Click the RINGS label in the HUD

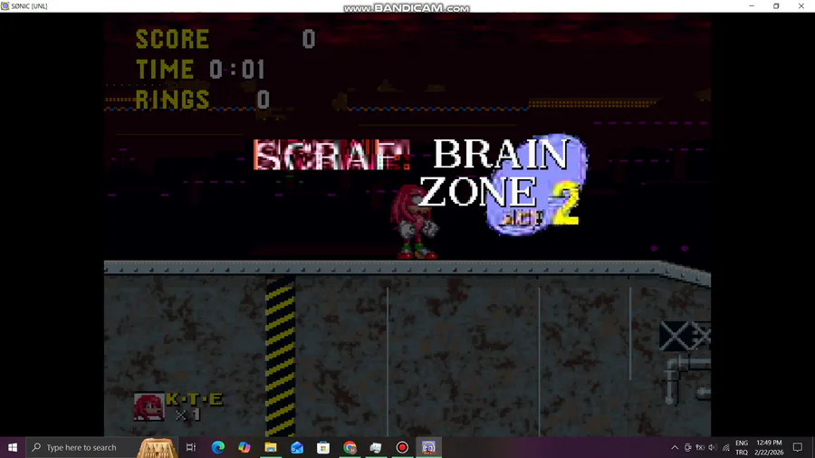[x=173, y=100]
